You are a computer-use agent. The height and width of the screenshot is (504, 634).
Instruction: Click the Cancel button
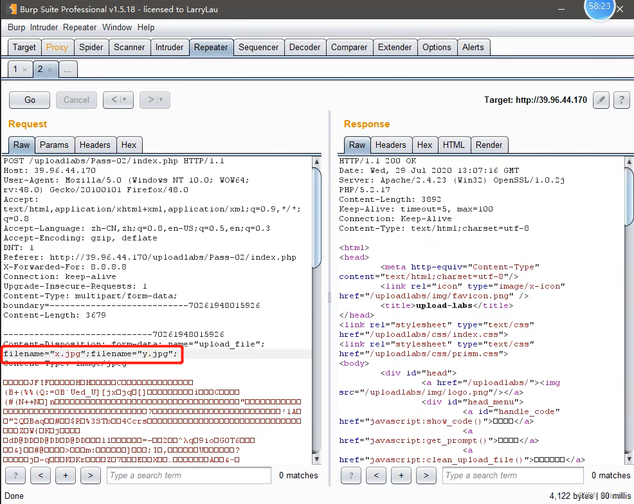(x=77, y=100)
